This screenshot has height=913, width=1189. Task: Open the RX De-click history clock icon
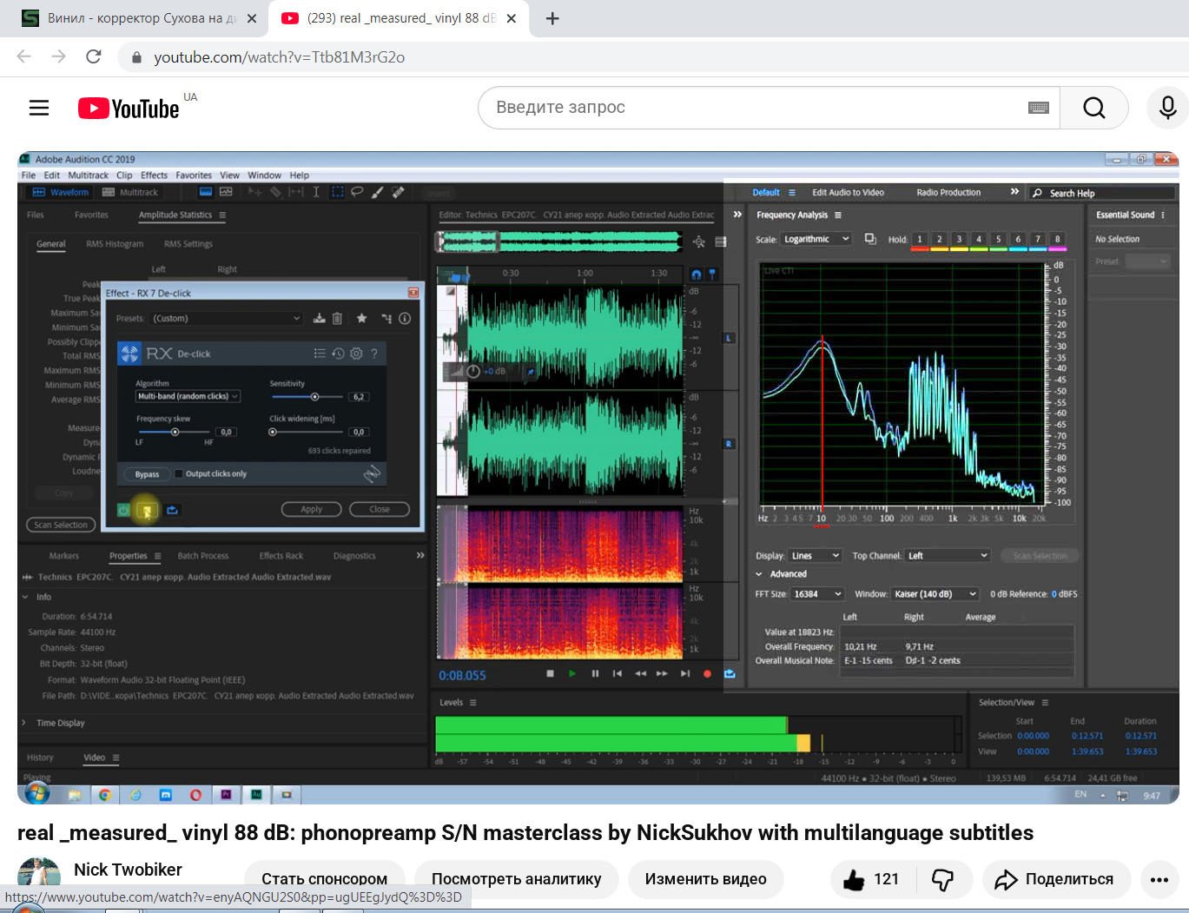(338, 354)
